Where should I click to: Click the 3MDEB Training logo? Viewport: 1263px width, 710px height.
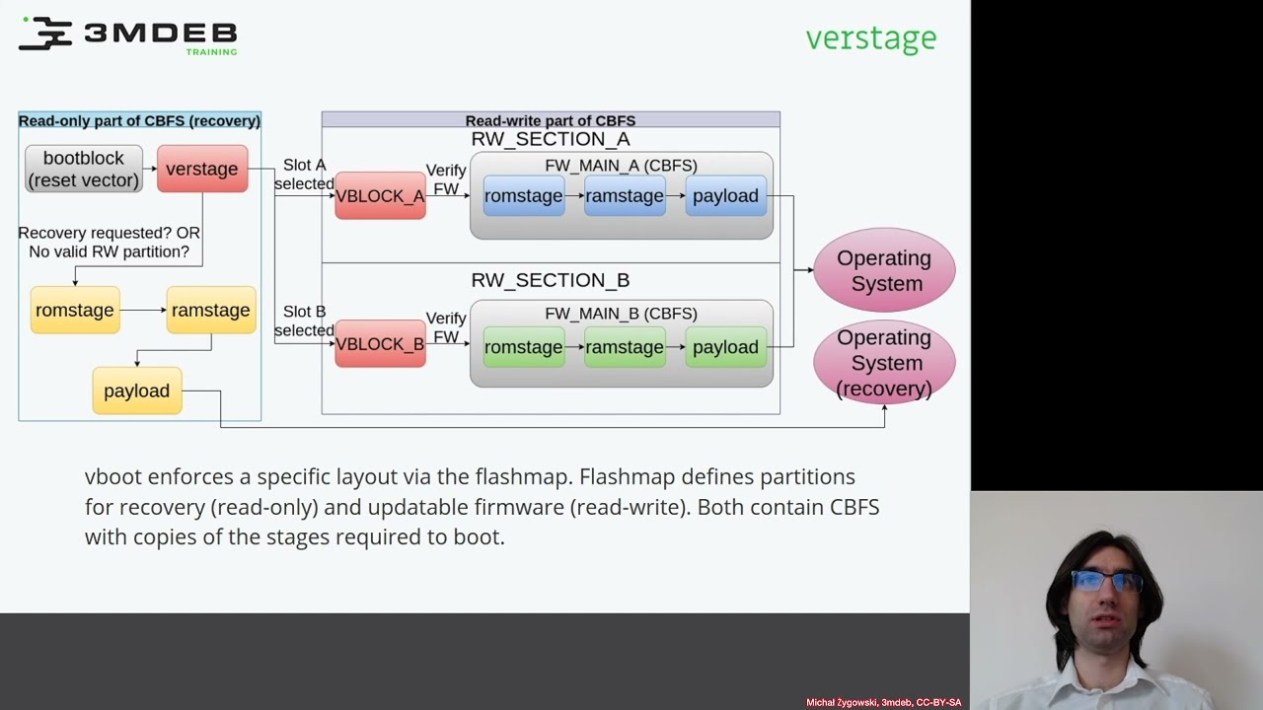pyautogui.click(x=128, y=35)
